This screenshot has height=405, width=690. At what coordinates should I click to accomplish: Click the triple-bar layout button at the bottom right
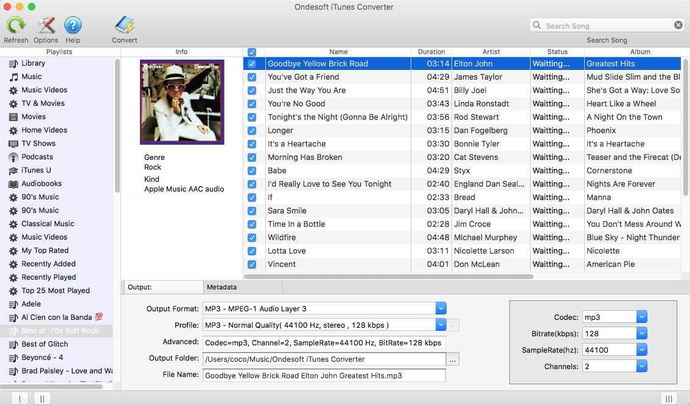click(x=669, y=399)
